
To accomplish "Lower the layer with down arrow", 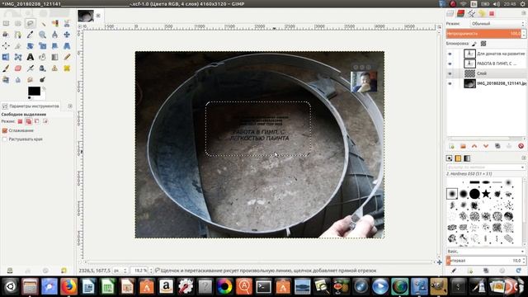I will click(x=486, y=146).
